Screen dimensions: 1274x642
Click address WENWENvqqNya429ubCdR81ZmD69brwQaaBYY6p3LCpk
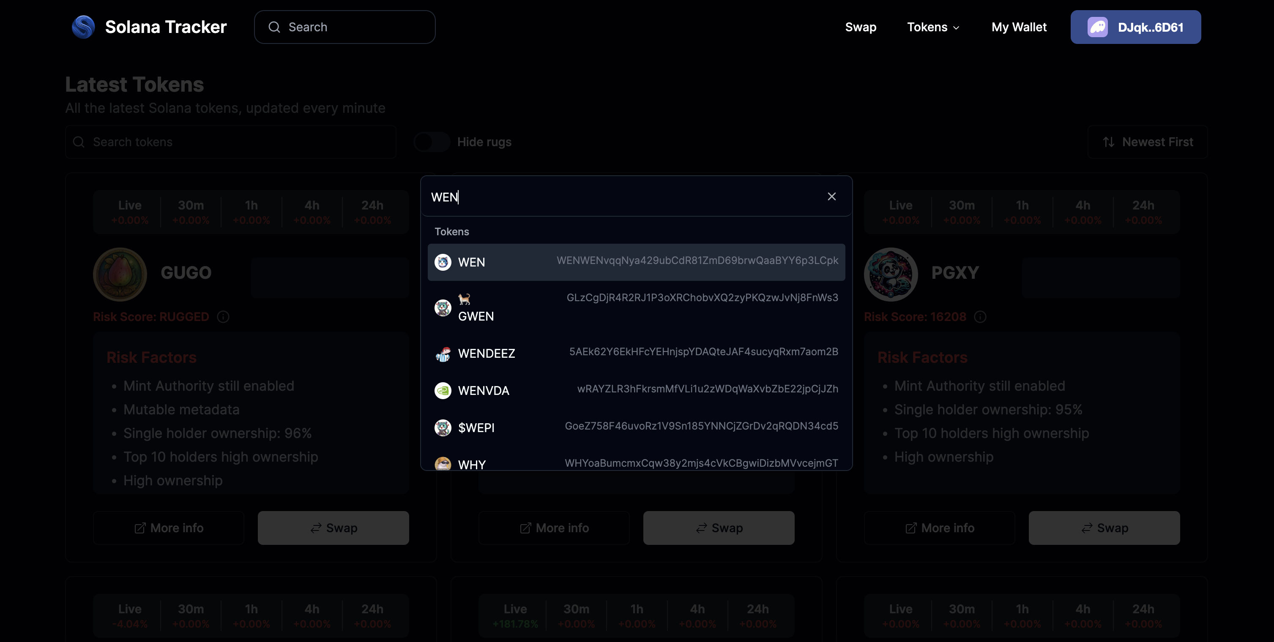point(697,261)
